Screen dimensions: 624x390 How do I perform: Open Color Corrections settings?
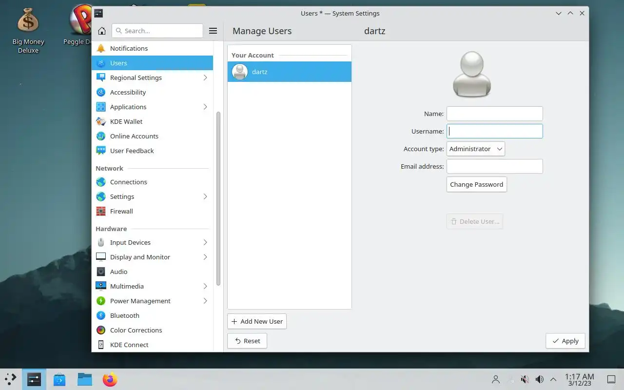152,330
